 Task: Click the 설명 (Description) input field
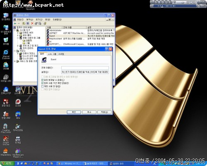point(85,72)
